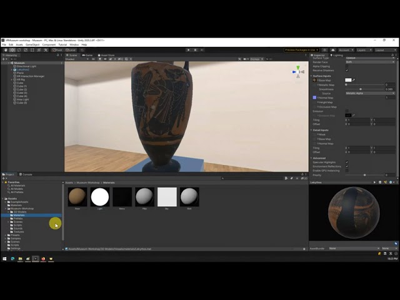Collapse the Surface Inputs section

[311, 76]
